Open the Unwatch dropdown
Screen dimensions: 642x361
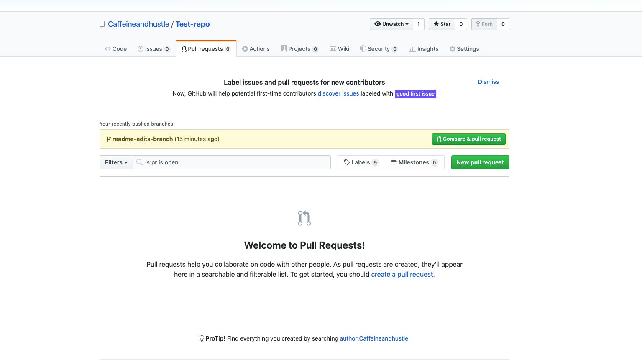(391, 24)
